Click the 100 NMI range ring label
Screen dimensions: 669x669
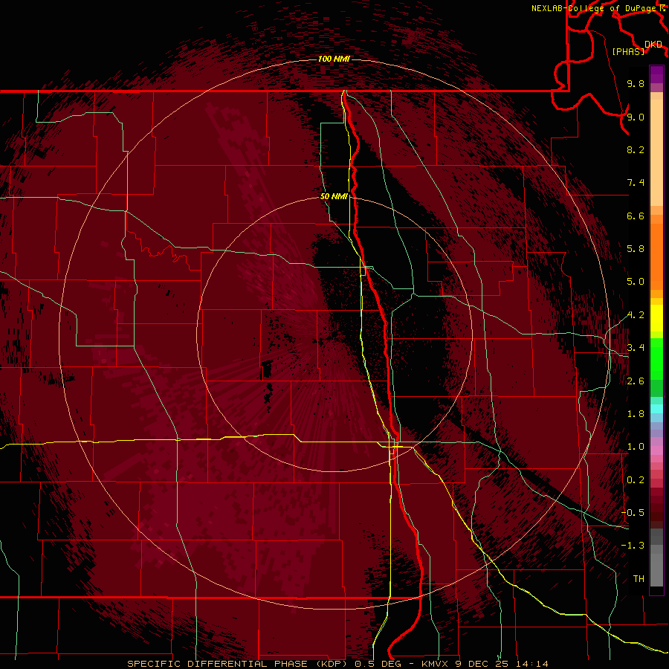[334, 59]
